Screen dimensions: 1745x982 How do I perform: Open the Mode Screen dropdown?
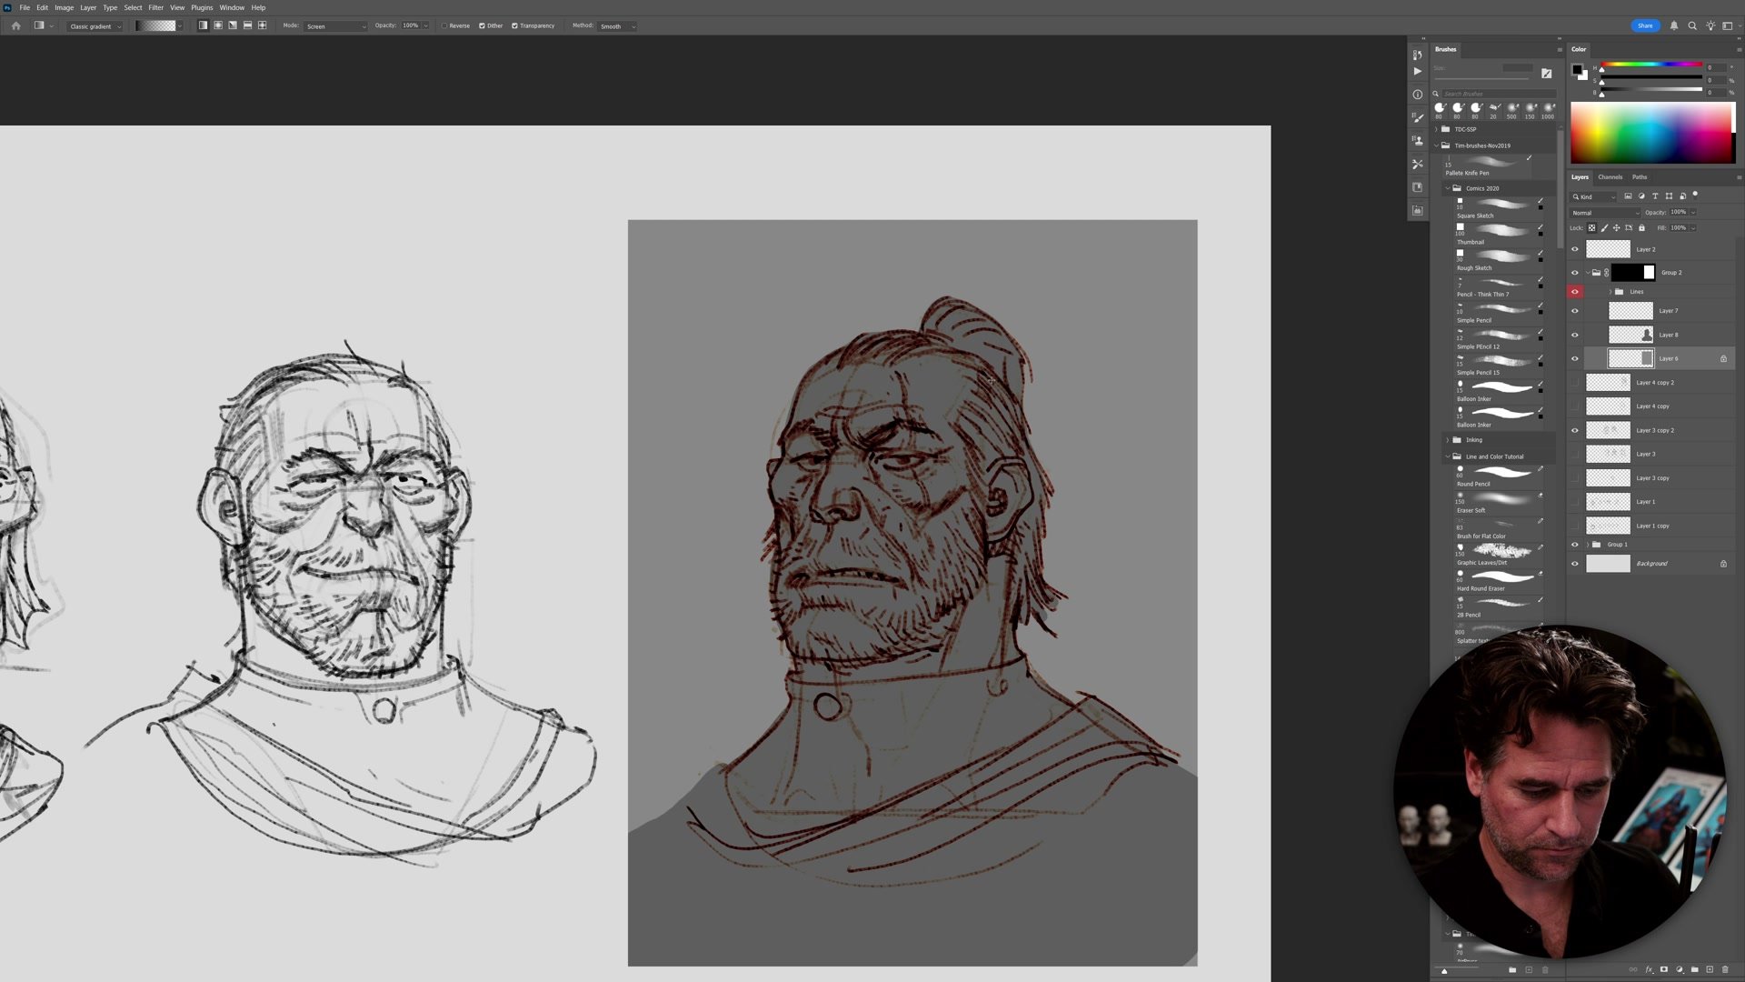tap(335, 26)
